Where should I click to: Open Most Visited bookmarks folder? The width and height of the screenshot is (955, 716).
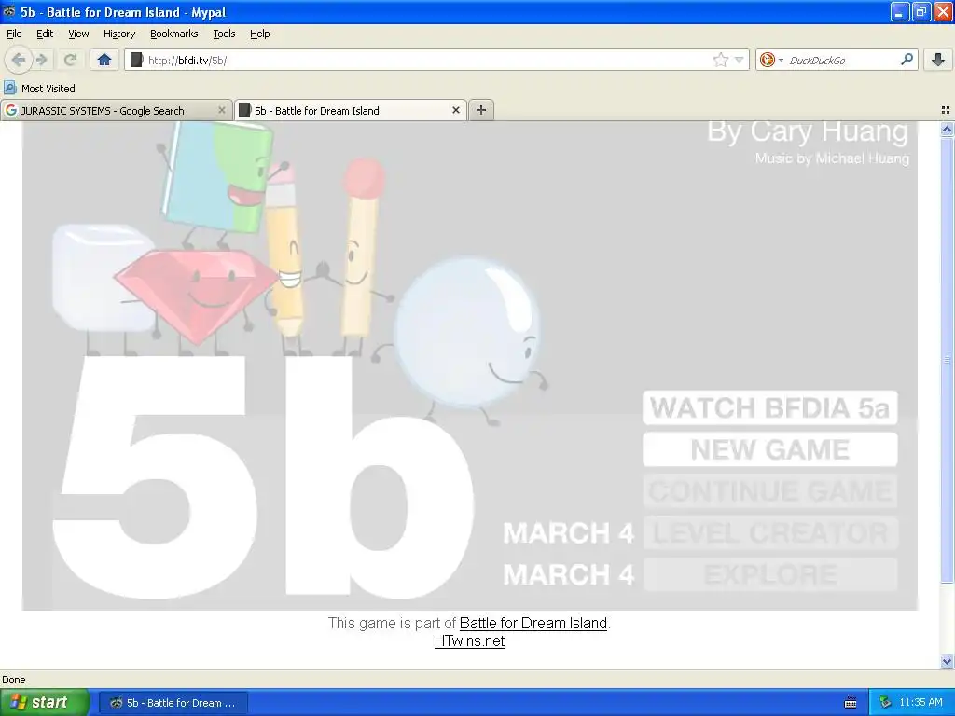tap(39, 89)
